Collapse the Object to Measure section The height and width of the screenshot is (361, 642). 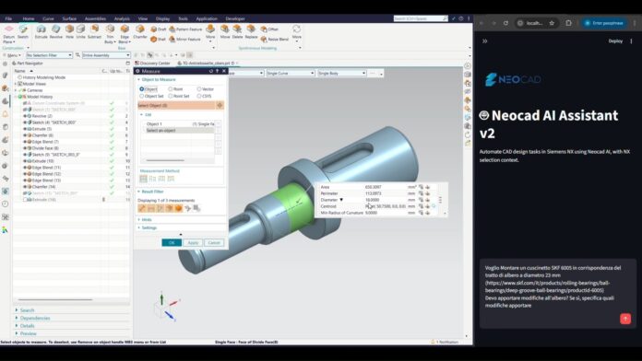(138, 80)
